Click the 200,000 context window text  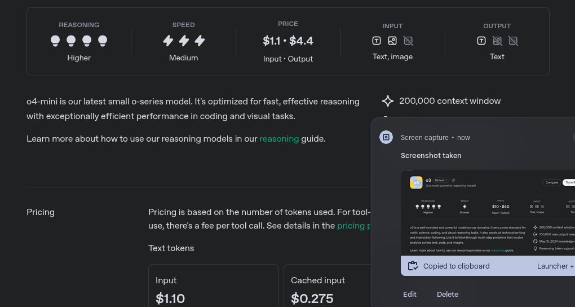click(x=450, y=101)
